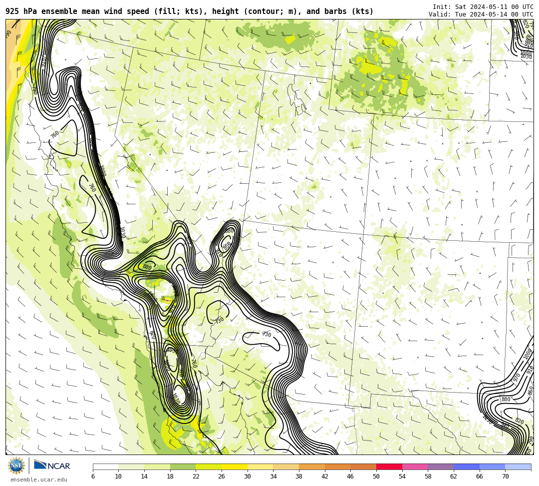Select the purple 58-62 kts color swatch
Viewport: 539px width, 486px height.
(441, 467)
